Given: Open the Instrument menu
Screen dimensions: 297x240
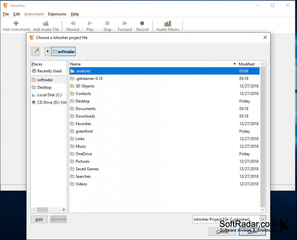Looking at the screenshot, I should coord(34,14).
